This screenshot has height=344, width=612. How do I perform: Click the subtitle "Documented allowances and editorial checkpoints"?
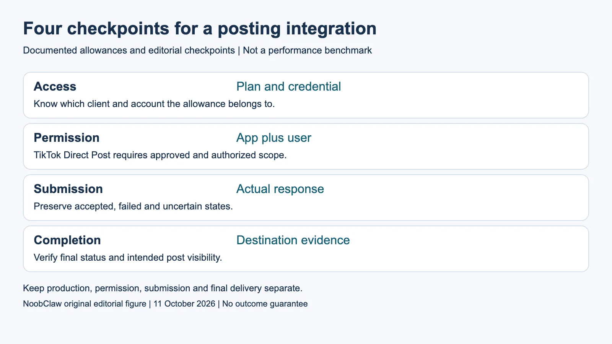pos(129,50)
